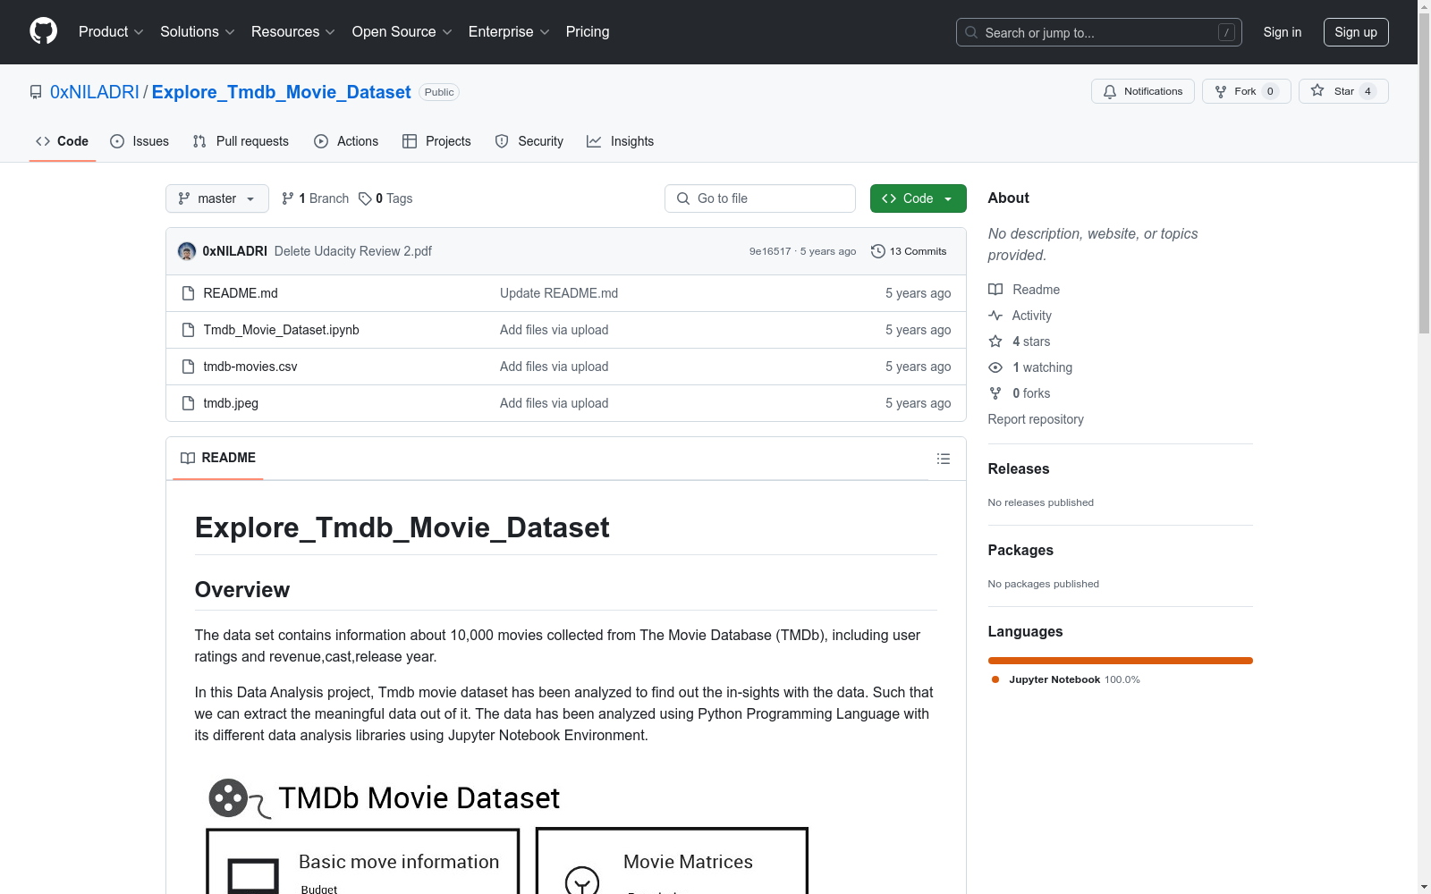Open the Projects tab
Screen dimensions: 1431x894
pos(436,141)
